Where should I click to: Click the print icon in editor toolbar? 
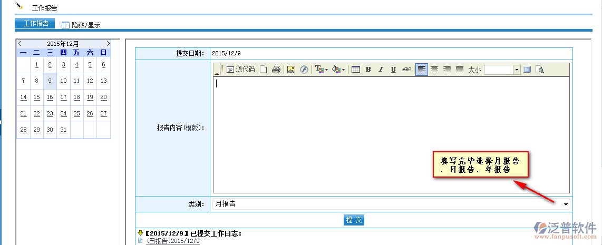point(276,70)
